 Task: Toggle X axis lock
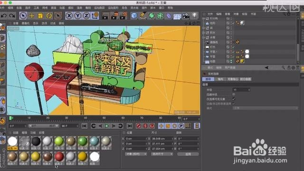(69, 16)
